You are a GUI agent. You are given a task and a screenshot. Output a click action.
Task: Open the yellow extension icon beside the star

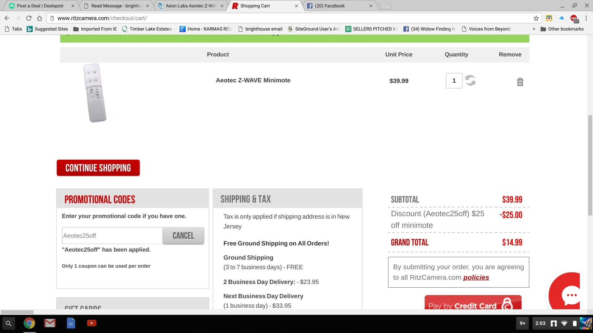click(549, 18)
